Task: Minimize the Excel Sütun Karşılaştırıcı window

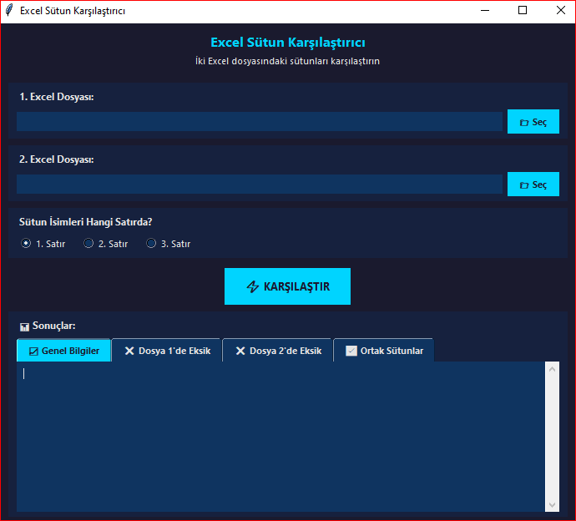Action: (x=485, y=10)
